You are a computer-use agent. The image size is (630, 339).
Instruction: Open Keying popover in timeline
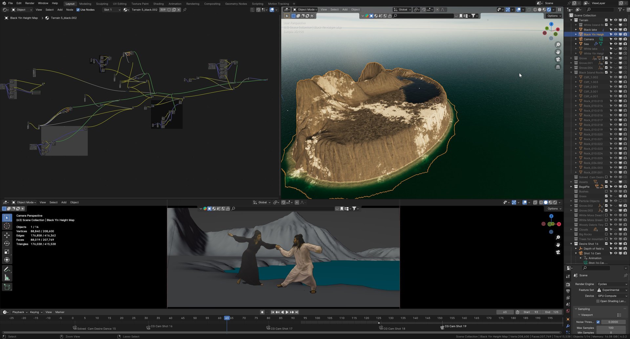click(x=36, y=312)
